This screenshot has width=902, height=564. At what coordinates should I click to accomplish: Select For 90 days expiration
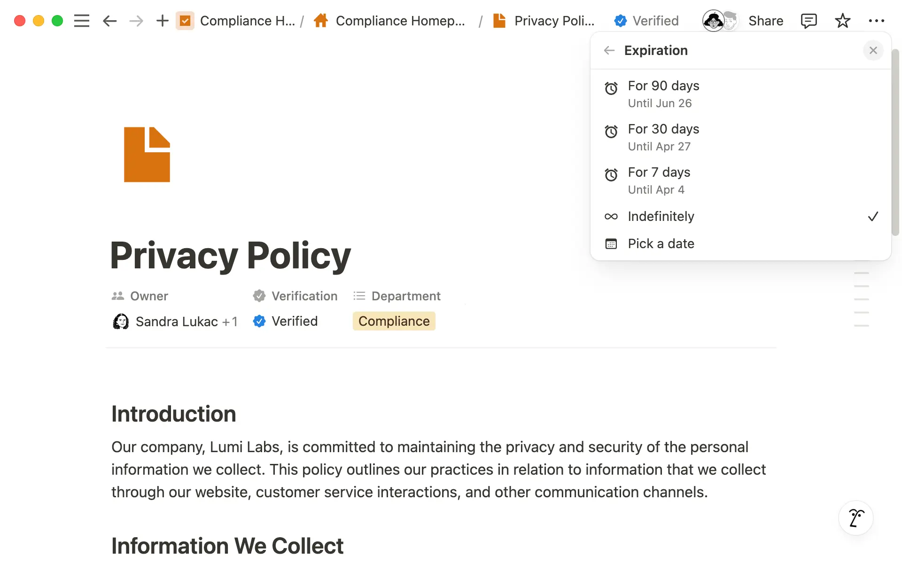(x=663, y=94)
